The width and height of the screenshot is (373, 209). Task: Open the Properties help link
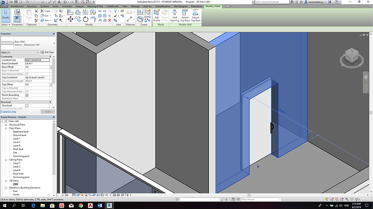click(x=8, y=112)
